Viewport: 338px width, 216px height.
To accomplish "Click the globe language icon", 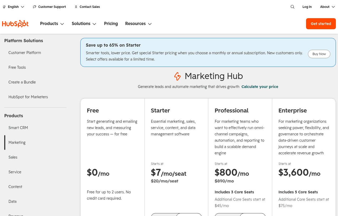I will (x=4, y=7).
